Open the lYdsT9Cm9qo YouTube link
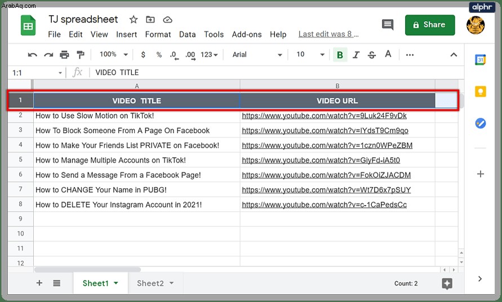This screenshot has width=502, height=302. tap(325, 130)
